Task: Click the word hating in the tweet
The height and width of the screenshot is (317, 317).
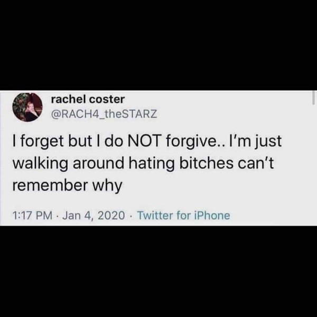Action: click(152, 164)
